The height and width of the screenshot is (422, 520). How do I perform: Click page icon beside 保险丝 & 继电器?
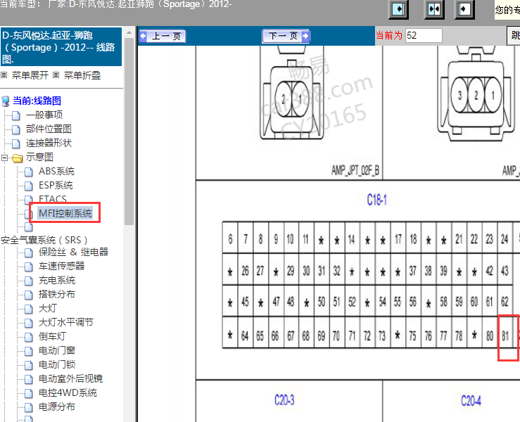[x=29, y=253]
